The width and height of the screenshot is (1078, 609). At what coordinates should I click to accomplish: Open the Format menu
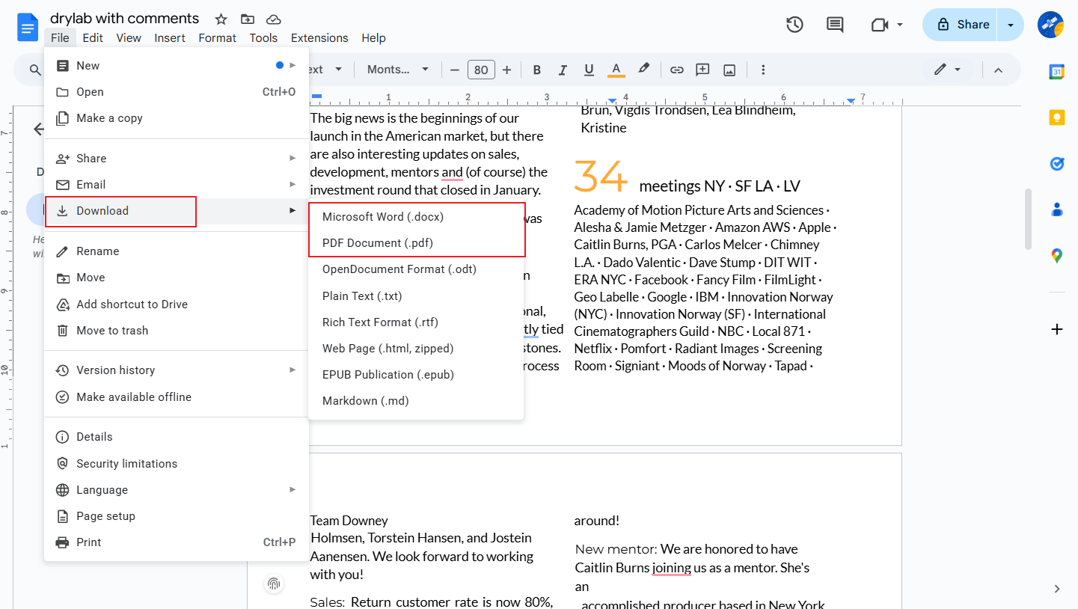tap(217, 37)
